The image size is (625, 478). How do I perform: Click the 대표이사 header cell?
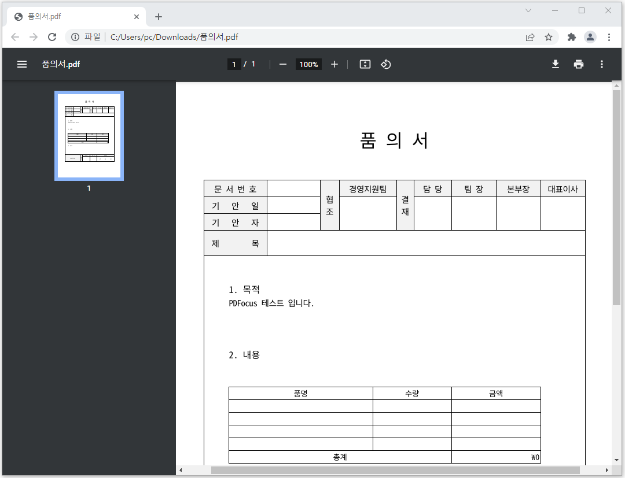click(x=563, y=189)
